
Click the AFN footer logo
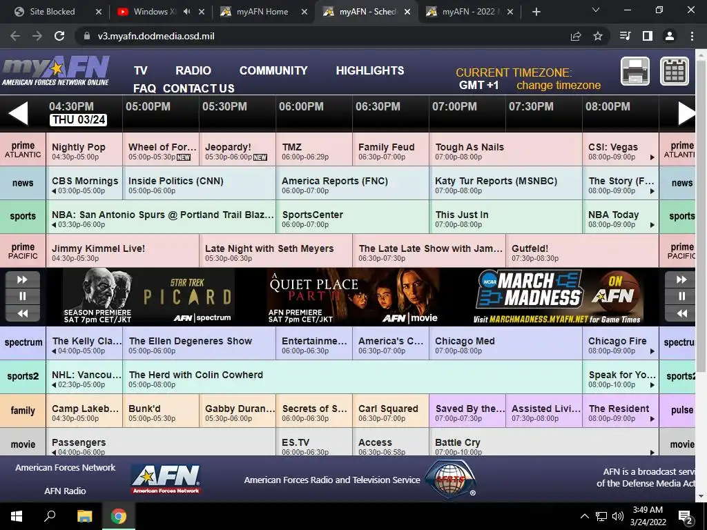[x=166, y=479]
